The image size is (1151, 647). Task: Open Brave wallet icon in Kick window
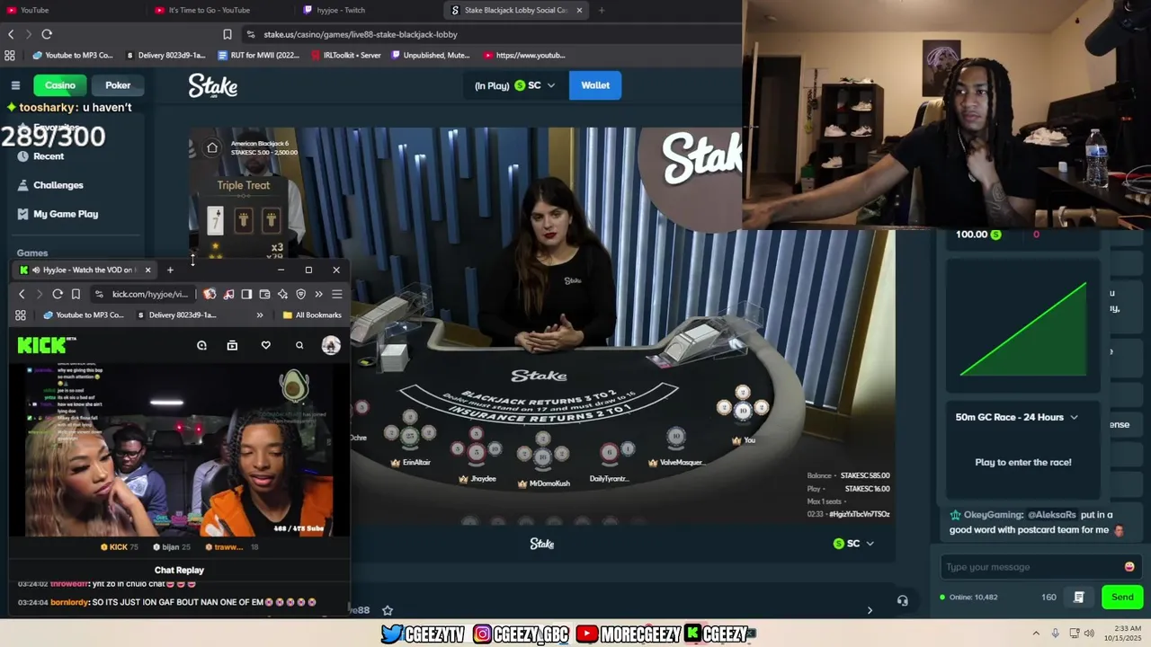click(264, 294)
